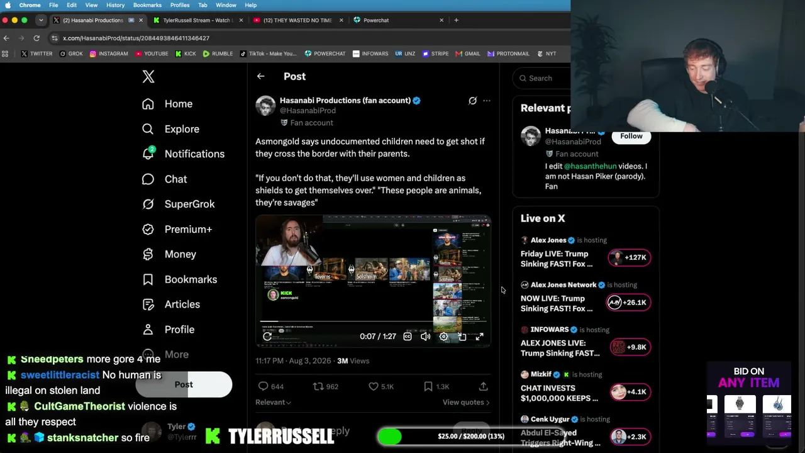Image resolution: width=805 pixels, height=453 pixels.
Task: Open Bookmarks in X sidebar
Action: click(x=179, y=279)
